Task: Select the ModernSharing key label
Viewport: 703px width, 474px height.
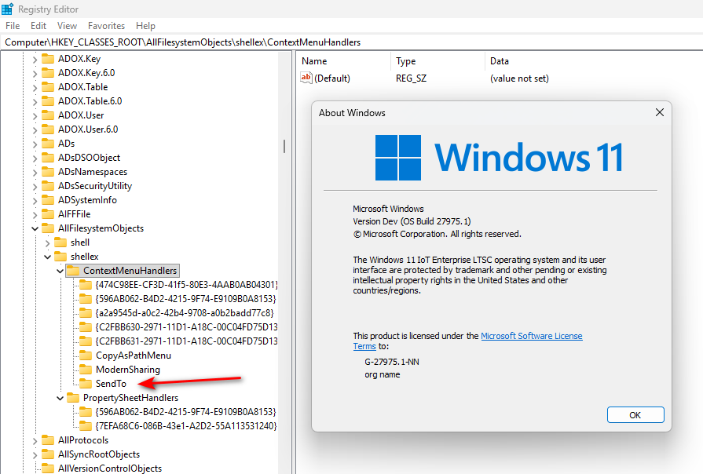Action: click(128, 370)
